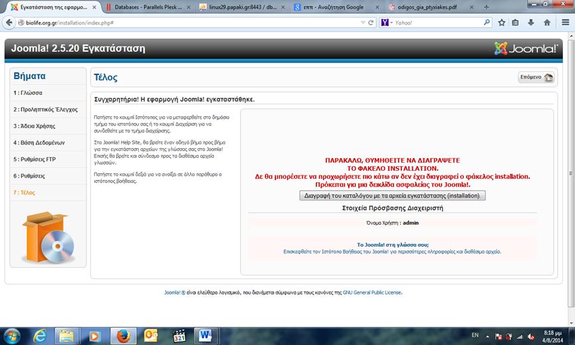Open Microsoft Word from the taskbar

(206, 336)
